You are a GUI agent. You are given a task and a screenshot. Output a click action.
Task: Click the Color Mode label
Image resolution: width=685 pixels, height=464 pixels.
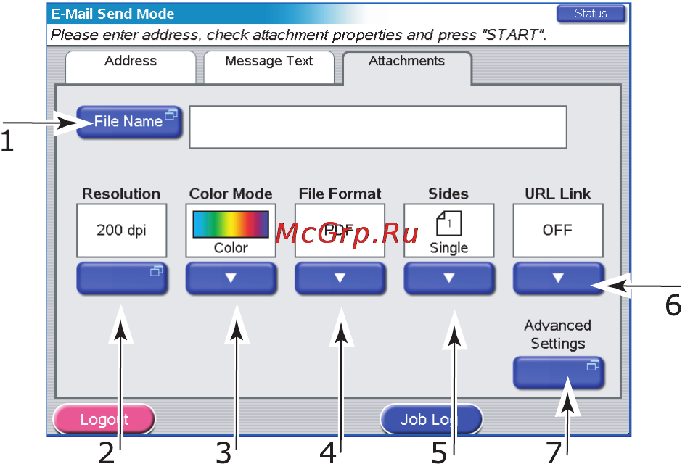tap(231, 194)
